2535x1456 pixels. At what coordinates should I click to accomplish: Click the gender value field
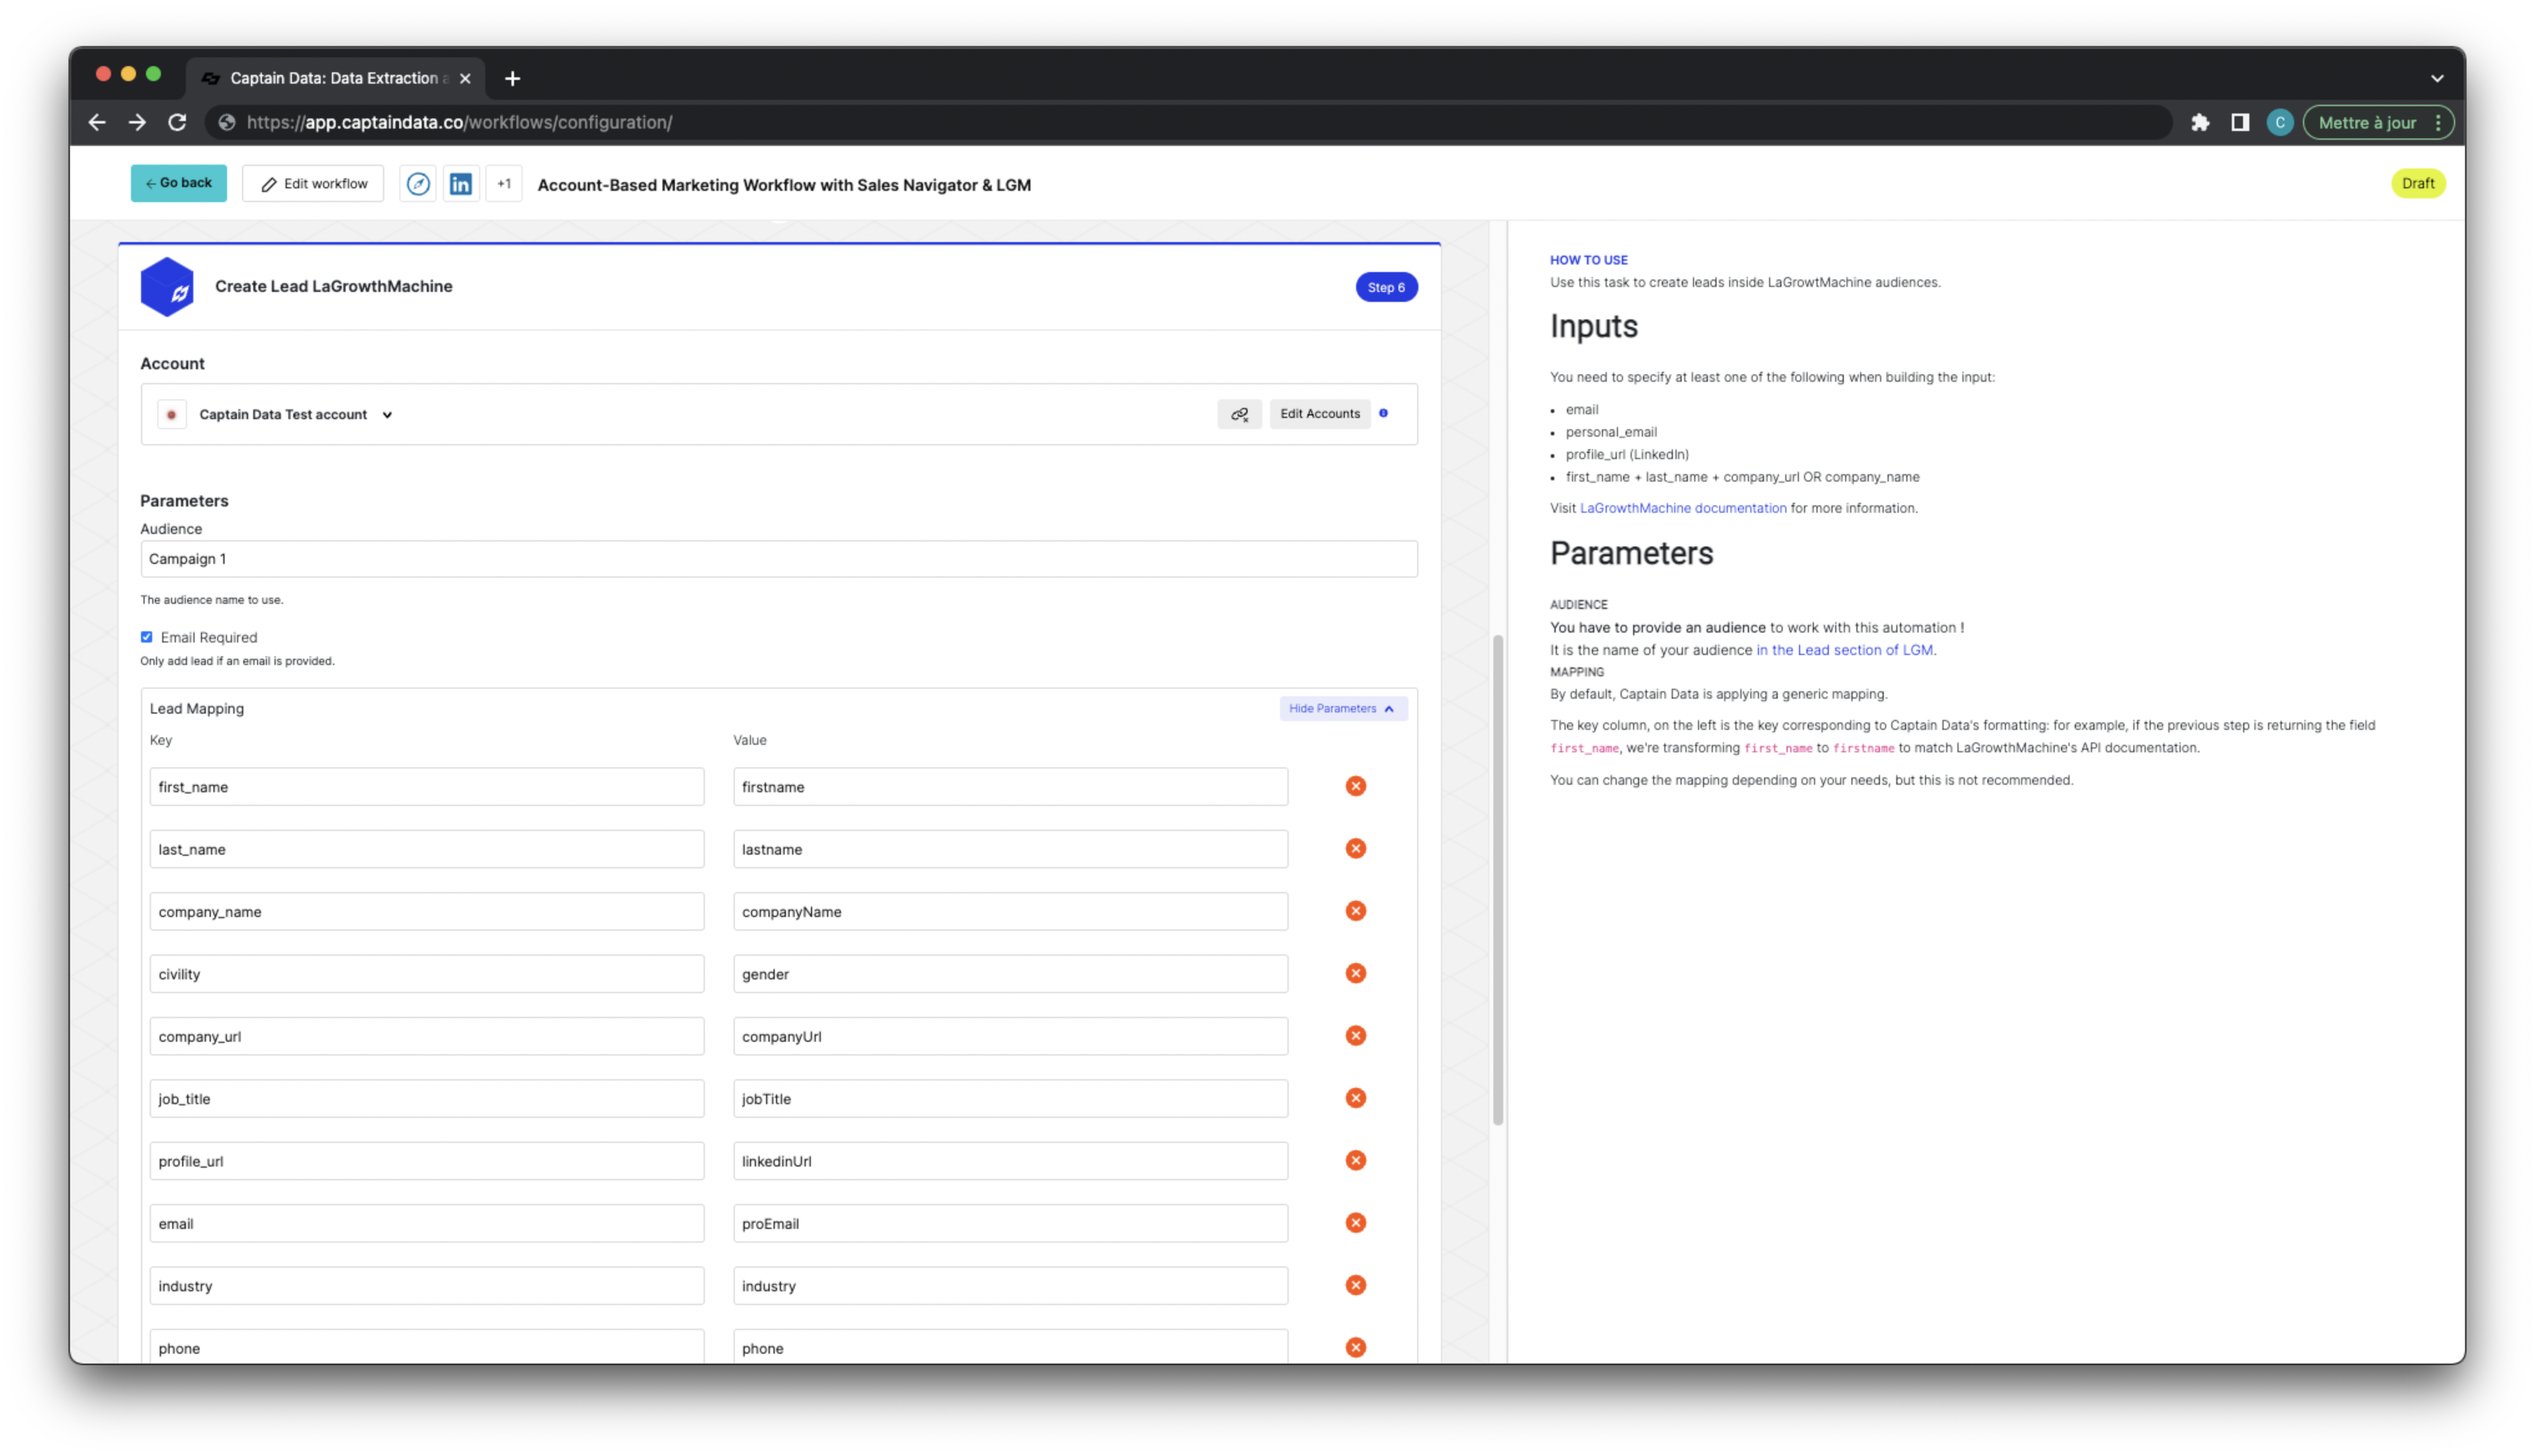tap(1010, 974)
